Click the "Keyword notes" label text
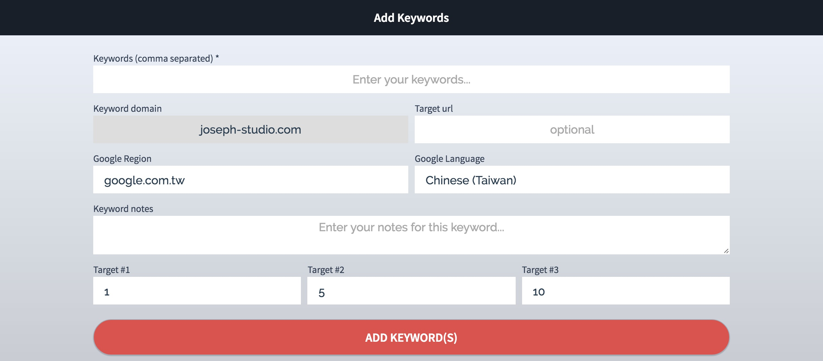Screen dimensions: 823x361 123,209
